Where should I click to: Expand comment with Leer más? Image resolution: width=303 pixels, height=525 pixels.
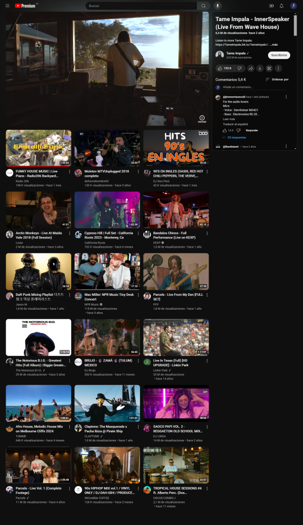point(229,119)
